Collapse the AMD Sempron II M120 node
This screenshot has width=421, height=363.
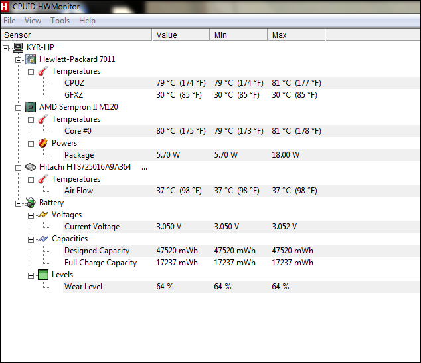(x=18, y=108)
